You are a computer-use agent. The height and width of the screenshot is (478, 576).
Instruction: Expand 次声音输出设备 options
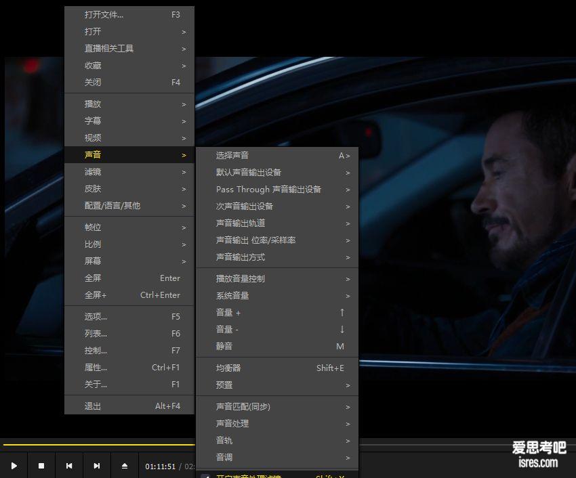[277, 207]
